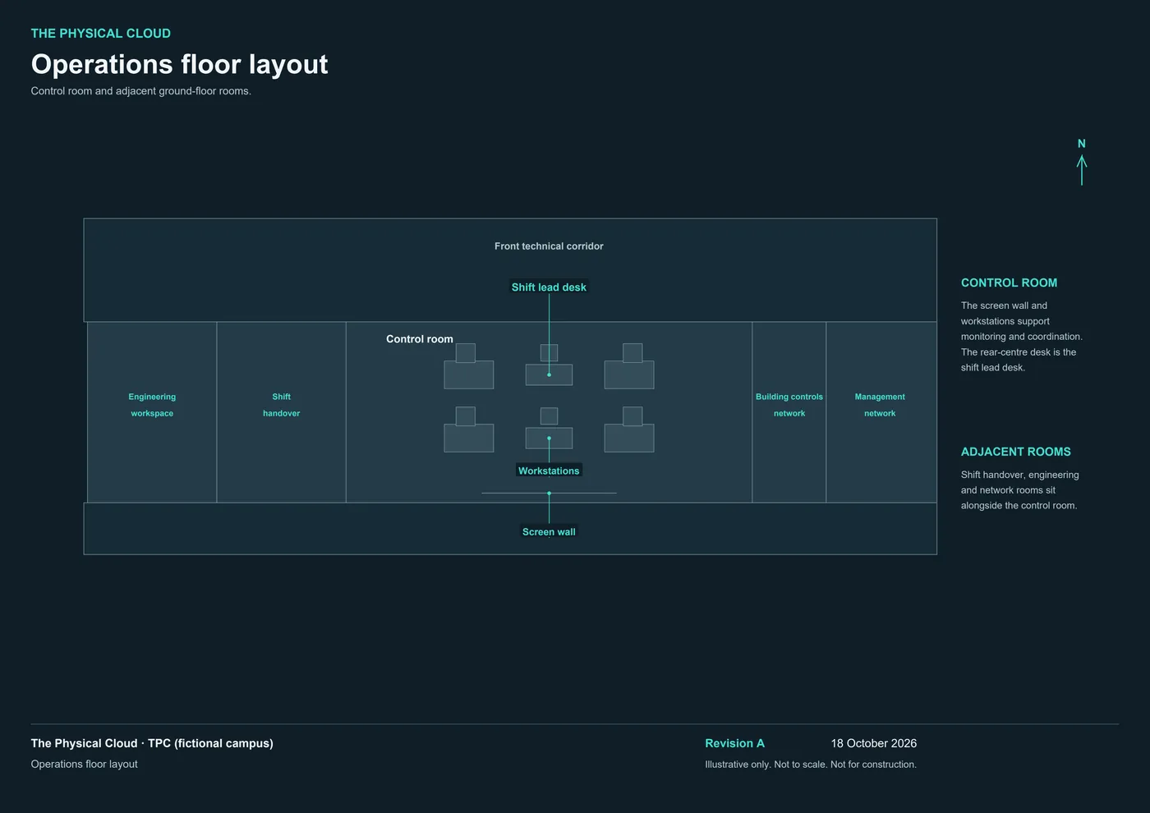The image size is (1150, 813).
Task: Click the "Workstations" callout label
Action: pos(549,471)
